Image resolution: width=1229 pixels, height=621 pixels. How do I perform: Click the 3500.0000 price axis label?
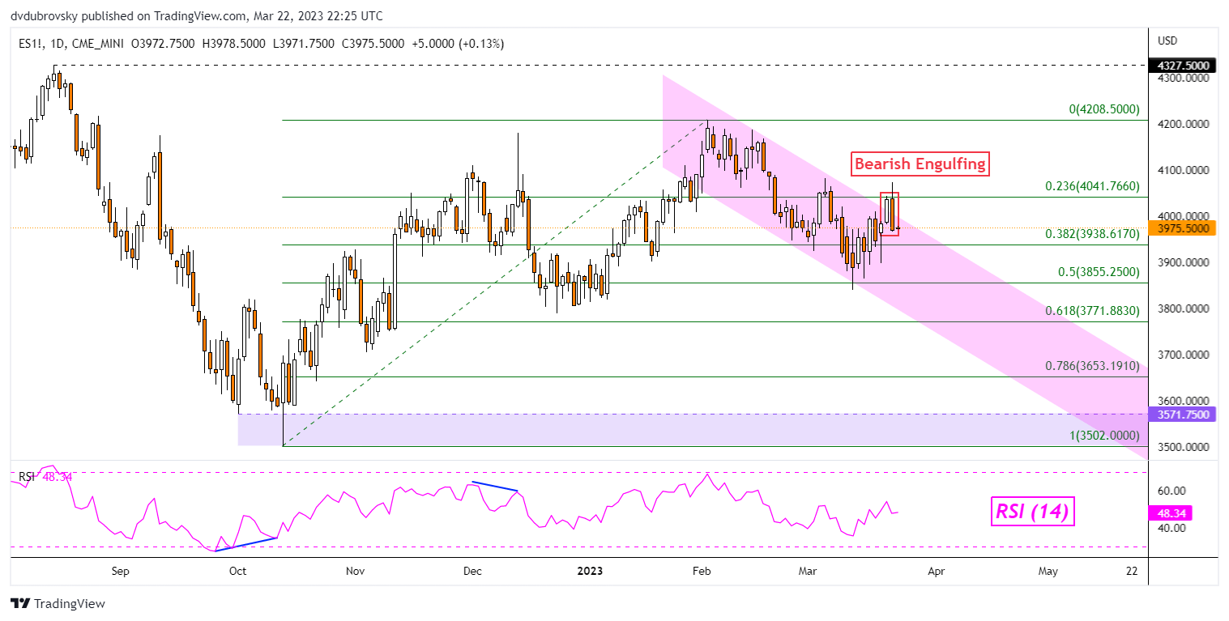[1185, 447]
